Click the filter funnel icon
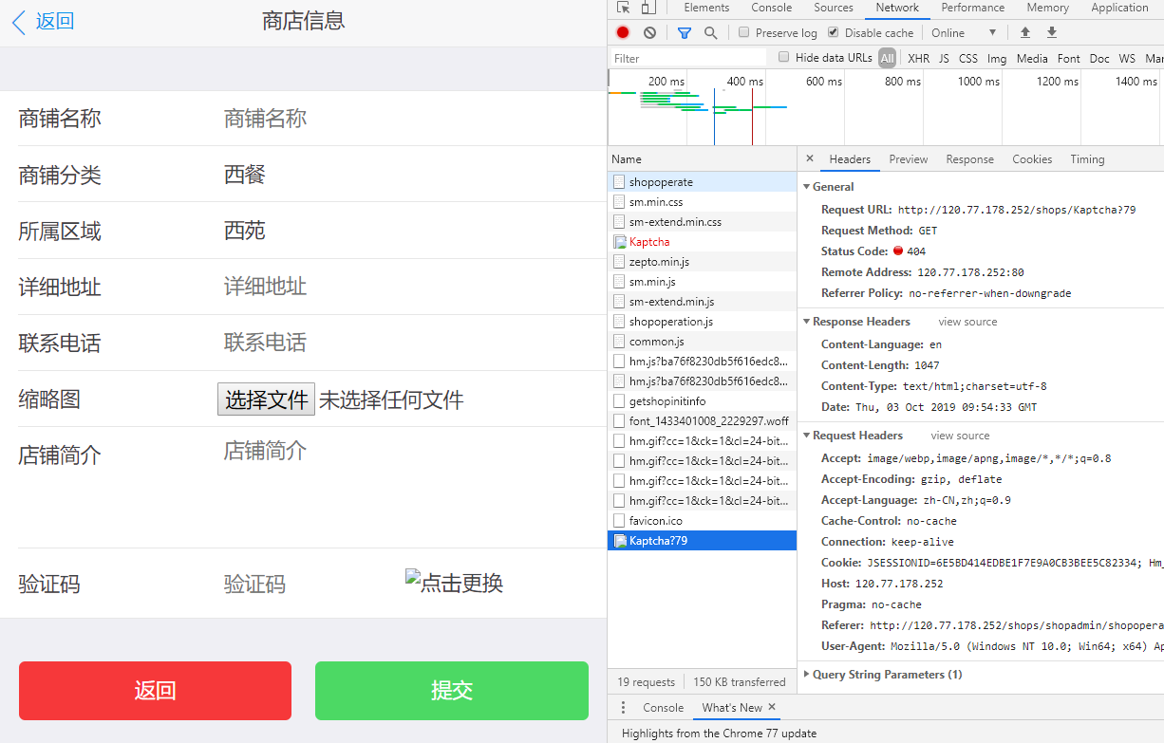 [x=684, y=32]
